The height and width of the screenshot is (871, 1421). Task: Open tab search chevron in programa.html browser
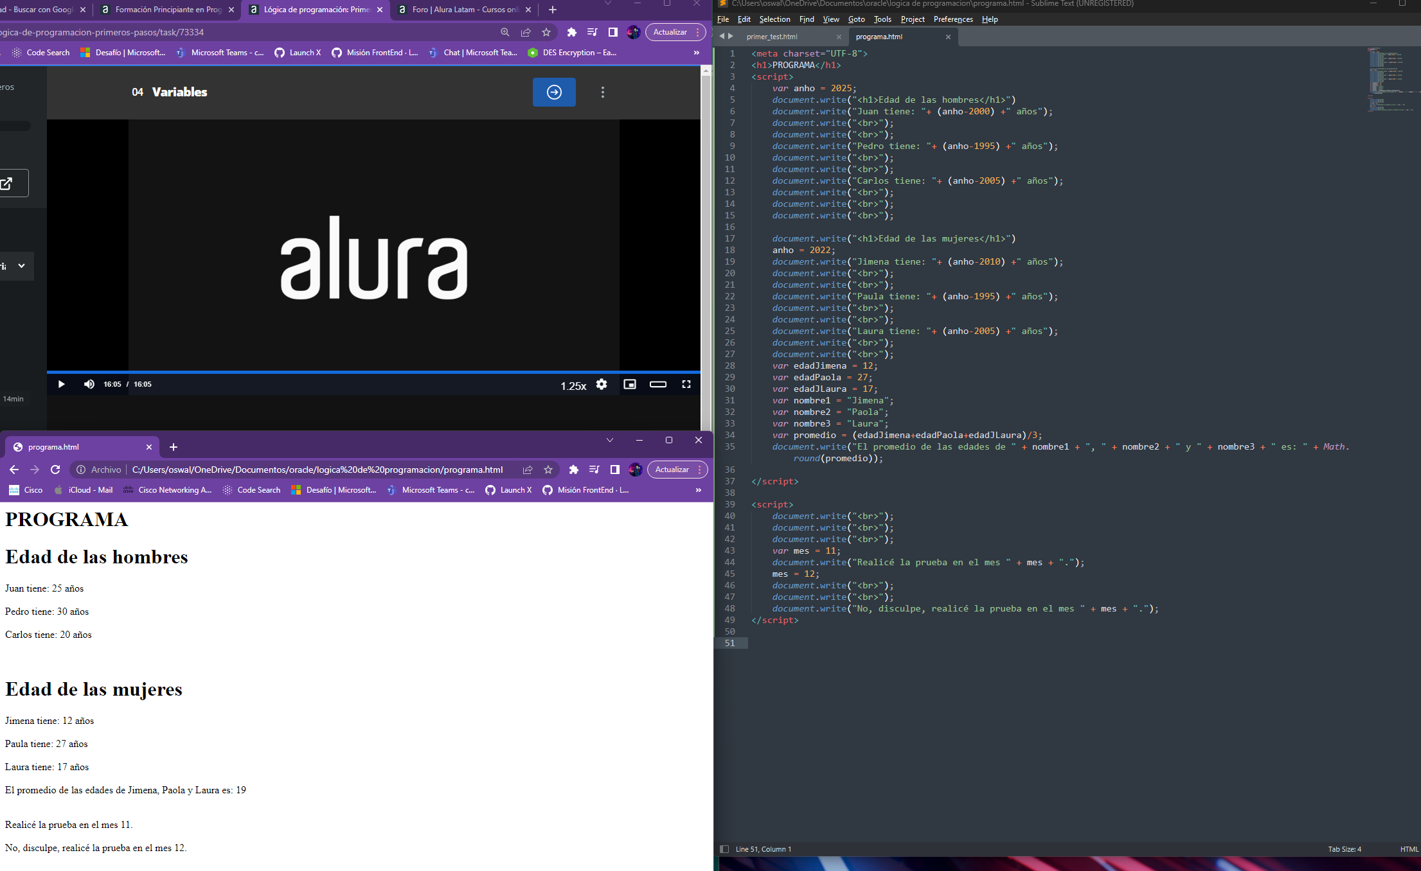coord(610,440)
